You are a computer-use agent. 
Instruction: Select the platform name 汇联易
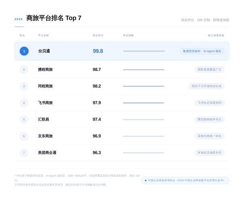click(x=44, y=120)
